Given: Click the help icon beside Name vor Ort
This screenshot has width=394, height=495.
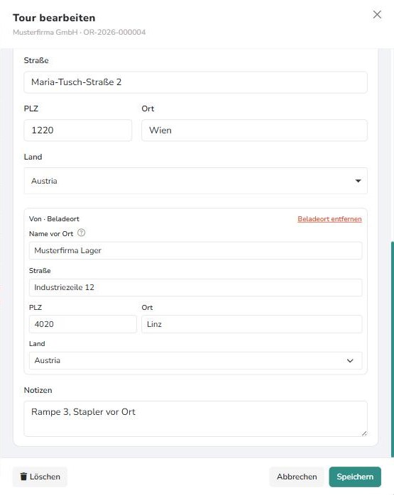Looking at the screenshot, I should (81, 233).
